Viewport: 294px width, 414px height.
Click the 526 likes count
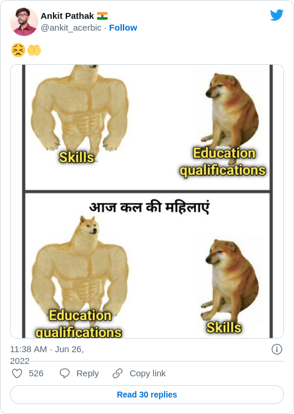(36, 373)
